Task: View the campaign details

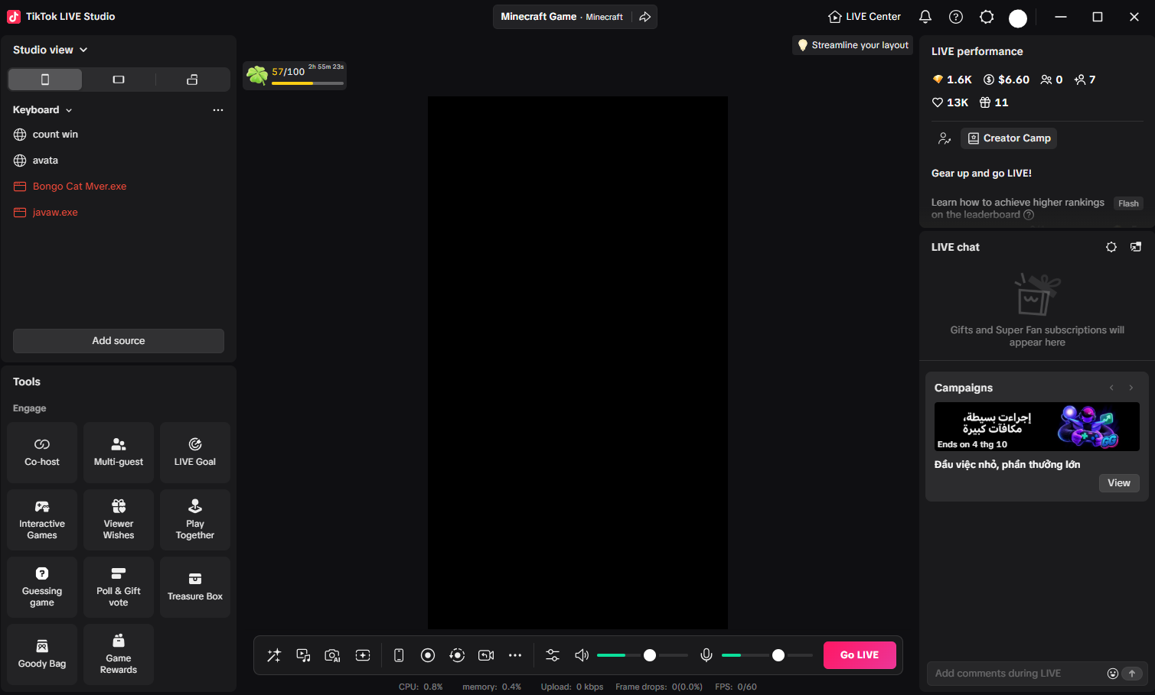Action: 1119,483
